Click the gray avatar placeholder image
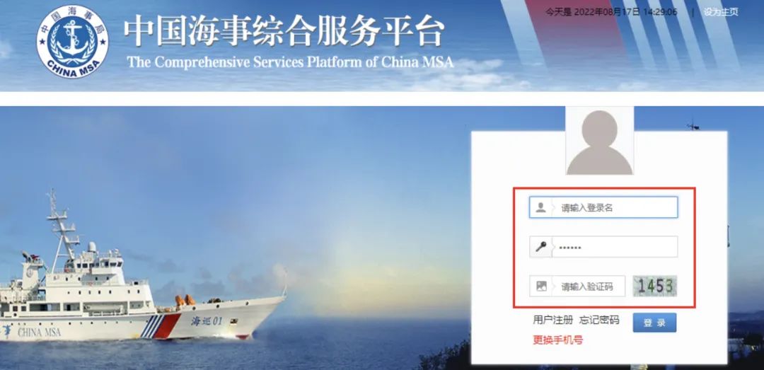Screen dimensions: 764x370 pos(599,141)
